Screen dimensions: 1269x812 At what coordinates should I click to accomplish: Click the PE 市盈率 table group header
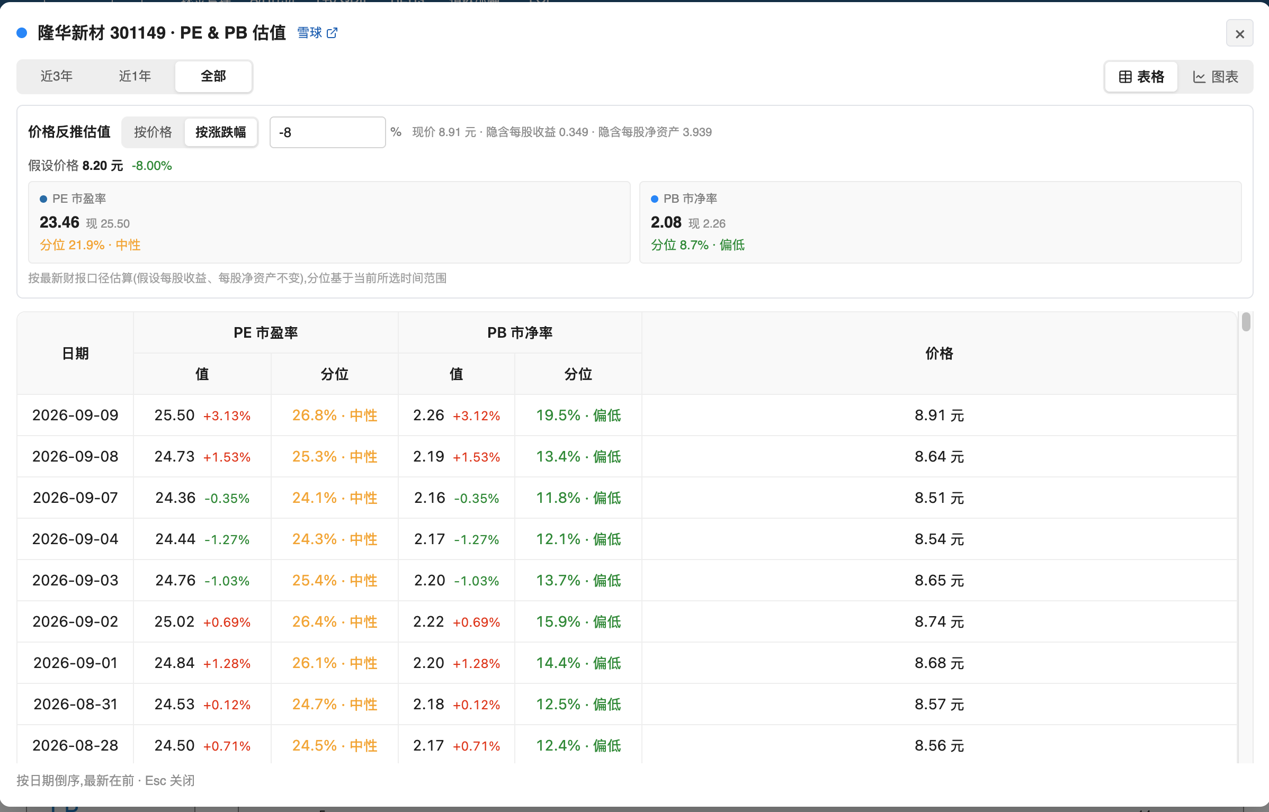pyautogui.click(x=266, y=332)
